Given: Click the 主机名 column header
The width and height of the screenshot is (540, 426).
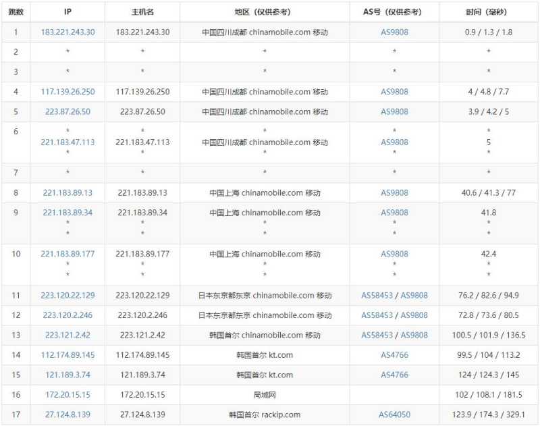Looking at the screenshot, I should [142, 12].
